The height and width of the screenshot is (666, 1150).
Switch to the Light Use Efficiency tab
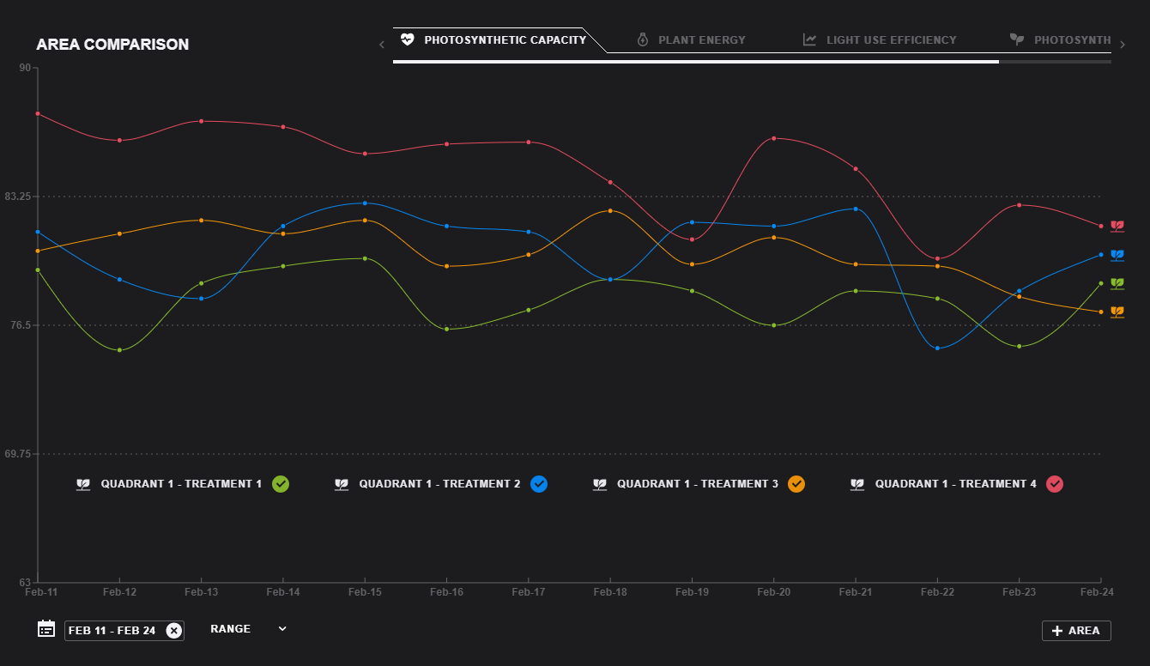[x=880, y=40]
